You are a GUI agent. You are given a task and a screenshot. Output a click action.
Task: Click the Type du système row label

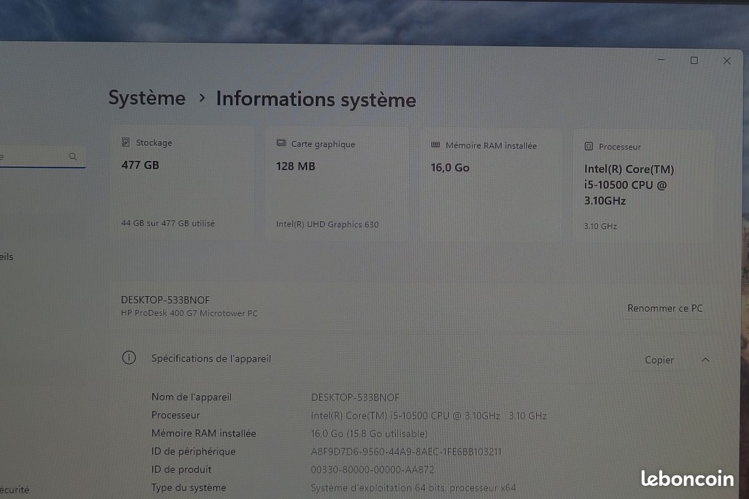tap(188, 488)
